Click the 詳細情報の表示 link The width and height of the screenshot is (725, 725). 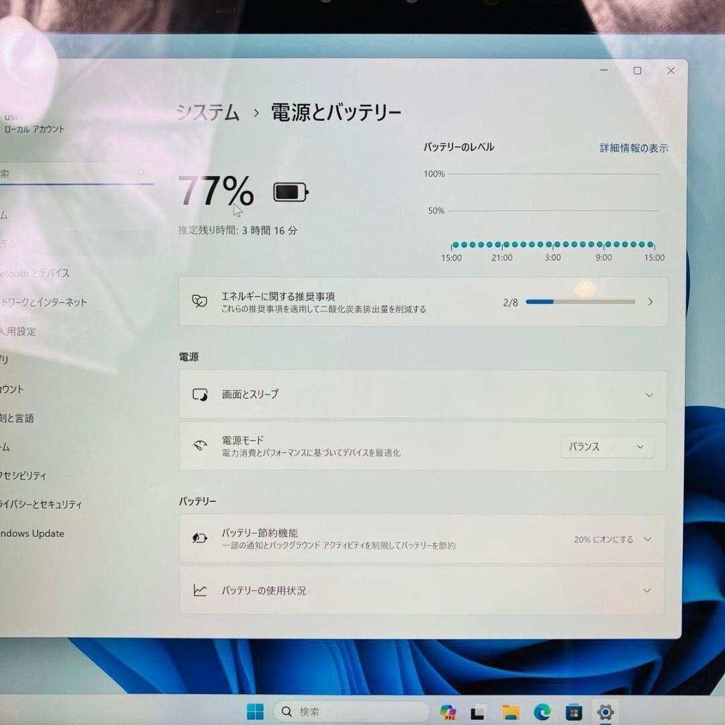(633, 148)
